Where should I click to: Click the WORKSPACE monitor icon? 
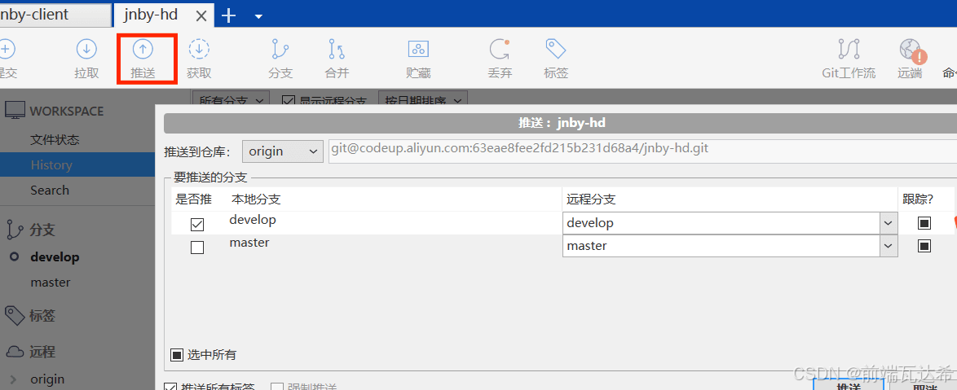(x=15, y=110)
